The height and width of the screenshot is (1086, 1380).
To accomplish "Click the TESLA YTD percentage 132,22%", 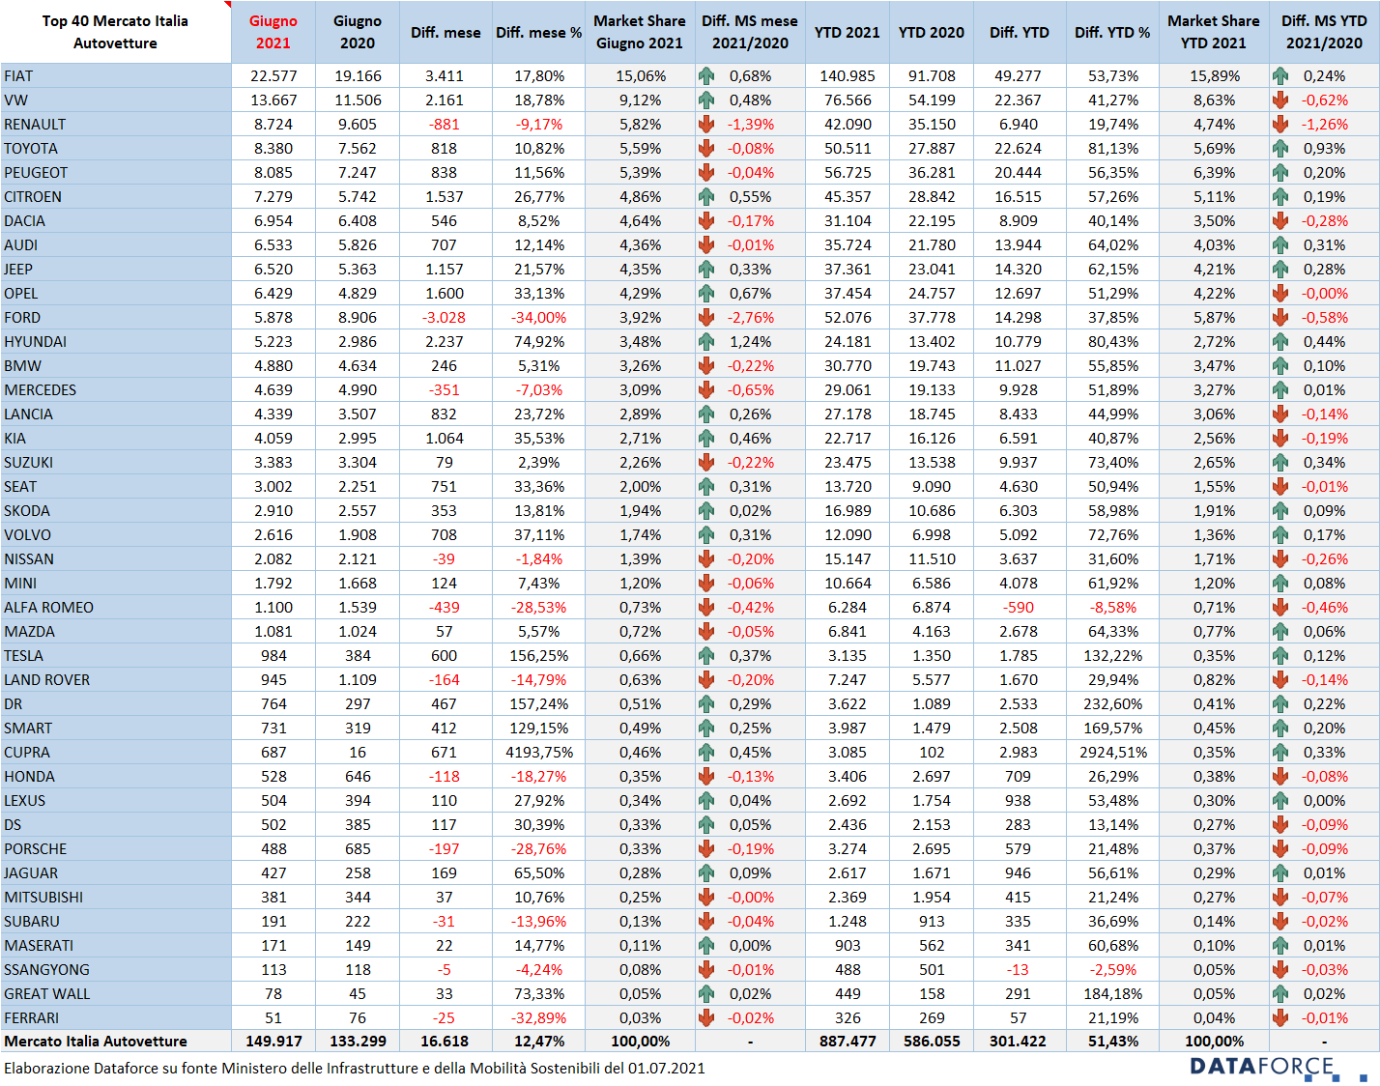I will click(x=1113, y=655).
